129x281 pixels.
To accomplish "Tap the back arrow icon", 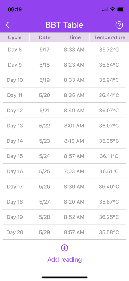I will (x=7, y=25).
